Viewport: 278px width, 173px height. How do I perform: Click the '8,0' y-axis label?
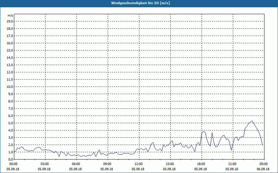(x=10, y=101)
